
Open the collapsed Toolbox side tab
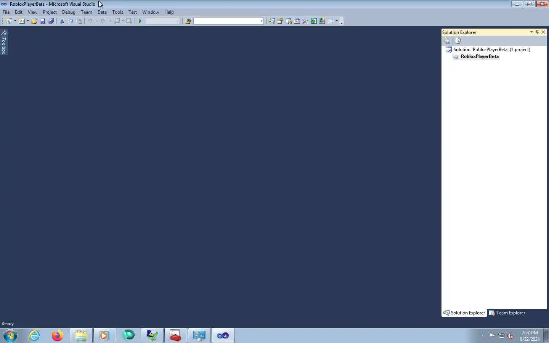pos(4,42)
